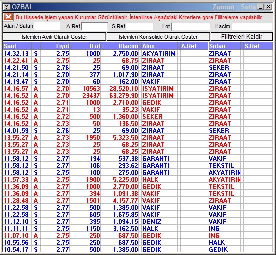Screen dimensions: 276x255
Task: Close the OZBAL window
Action: pyautogui.click(x=268, y=7)
